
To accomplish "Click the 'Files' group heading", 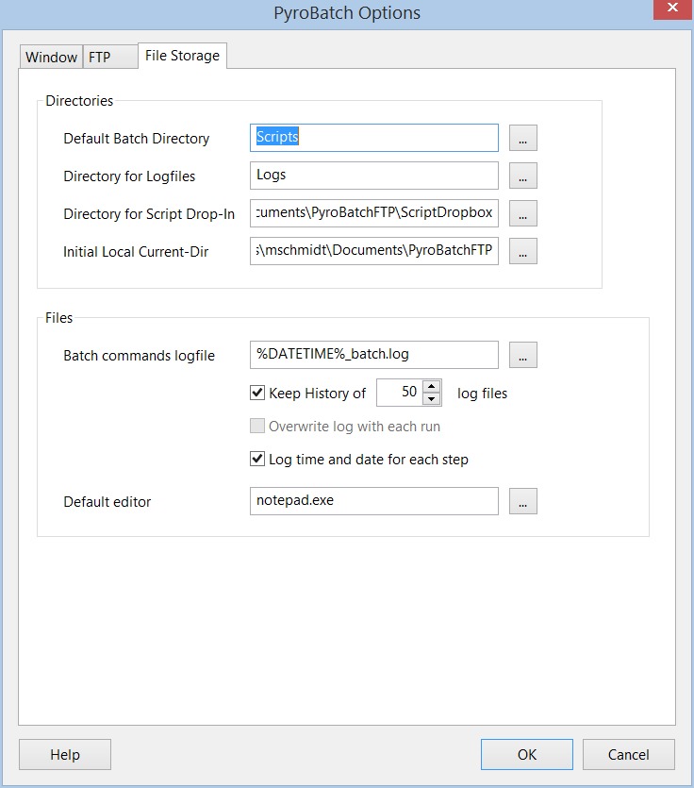I will click(58, 318).
